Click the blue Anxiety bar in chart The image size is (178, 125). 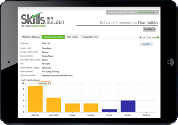[128, 106]
